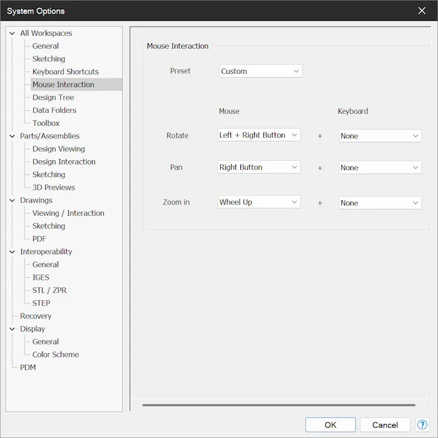This screenshot has height=438, width=438.
Task: Select the All Workspaces tree label
Action: click(46, 33)
